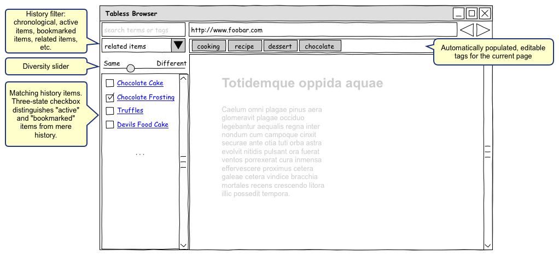Maximize the Tabless Browser window
This screenshot has height=255, width=559.
pyautogui.click(x=471, y=14)
